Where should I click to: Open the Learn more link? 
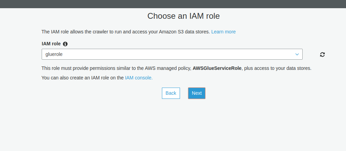(223, 32)
